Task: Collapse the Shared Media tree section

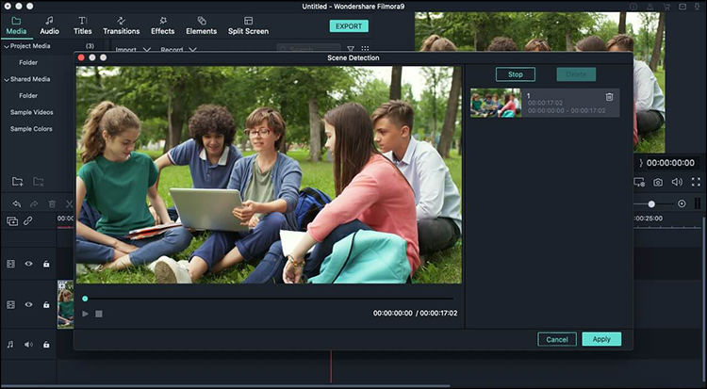Action: (7, 79)
